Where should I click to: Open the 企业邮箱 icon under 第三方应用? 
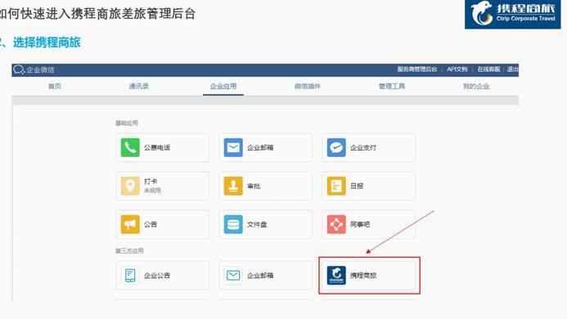pyautogui.click(x=233, y=276)
